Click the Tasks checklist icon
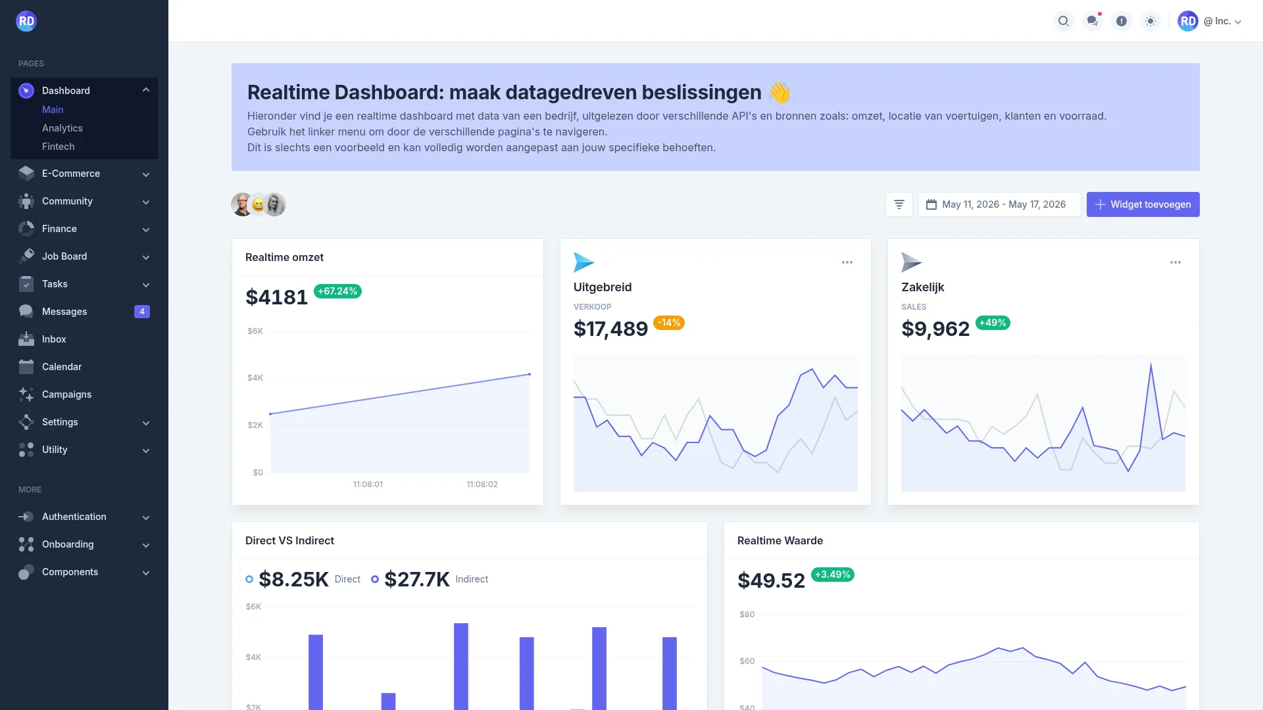Screen dimensions: 1263x710 pyautogui.click(x=26, y=284)
